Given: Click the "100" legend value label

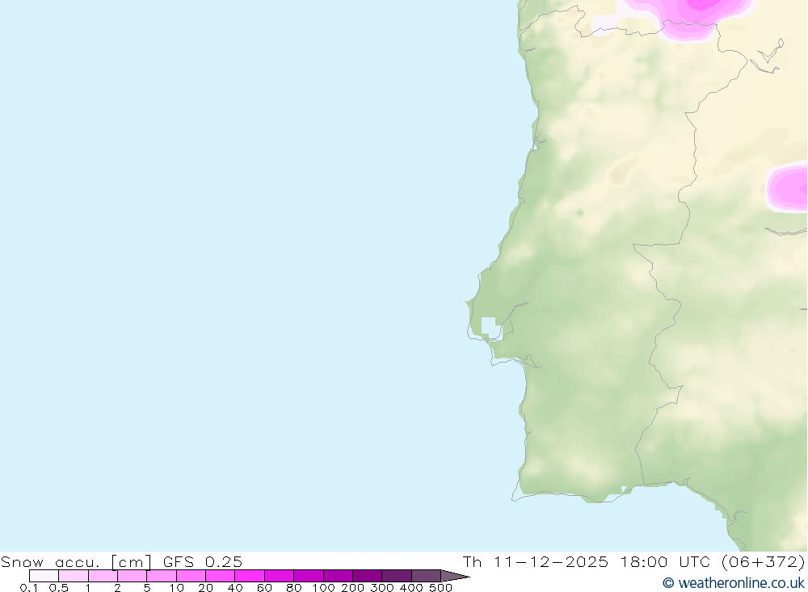Looking at the screenshot, I should click(324, 587).
